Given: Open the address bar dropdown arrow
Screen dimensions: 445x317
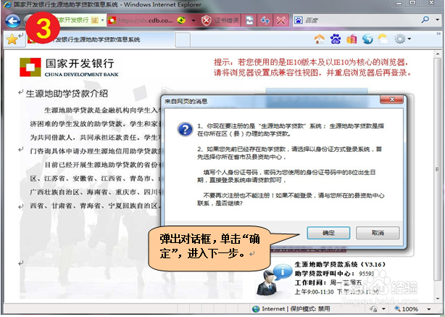Looking at the screenshot, I should point(194,20).
